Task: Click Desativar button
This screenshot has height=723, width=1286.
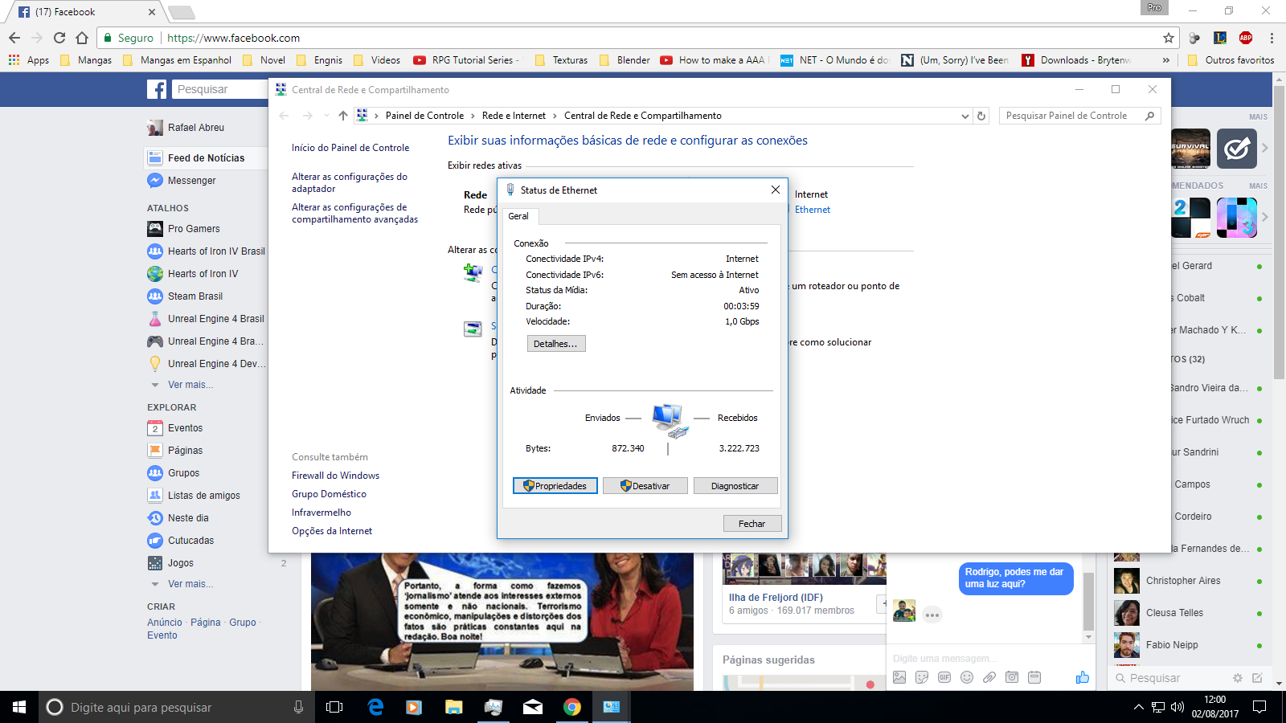Action: point(645,486)
